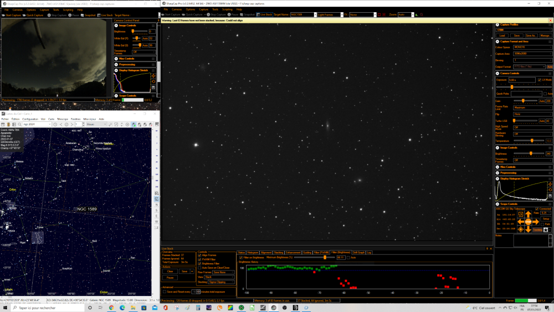This screenshot has width=554, height=312.
Task: Open File Explorer from the taskbar
Action: [x=133, y=308]
